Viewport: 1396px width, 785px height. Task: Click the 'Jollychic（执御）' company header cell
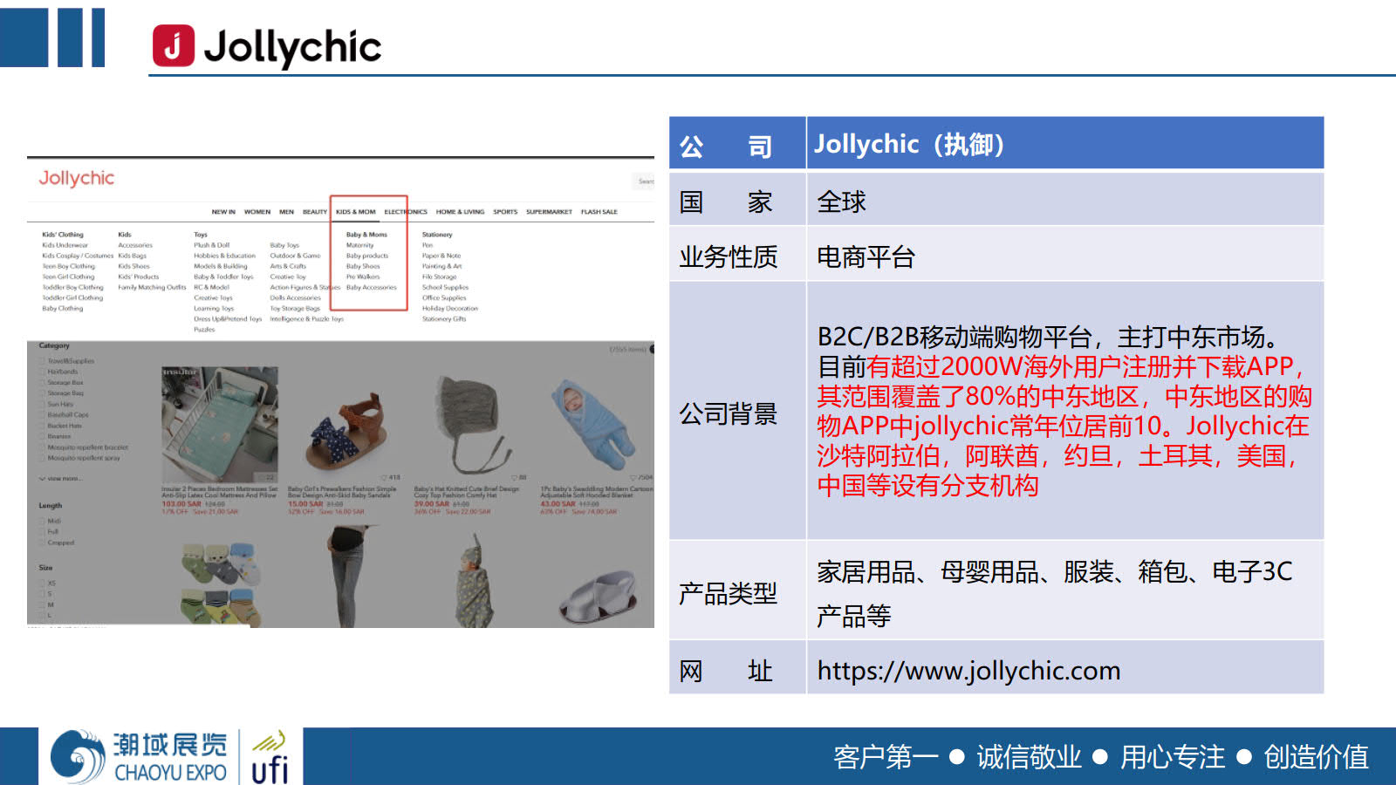[1065, 144]
